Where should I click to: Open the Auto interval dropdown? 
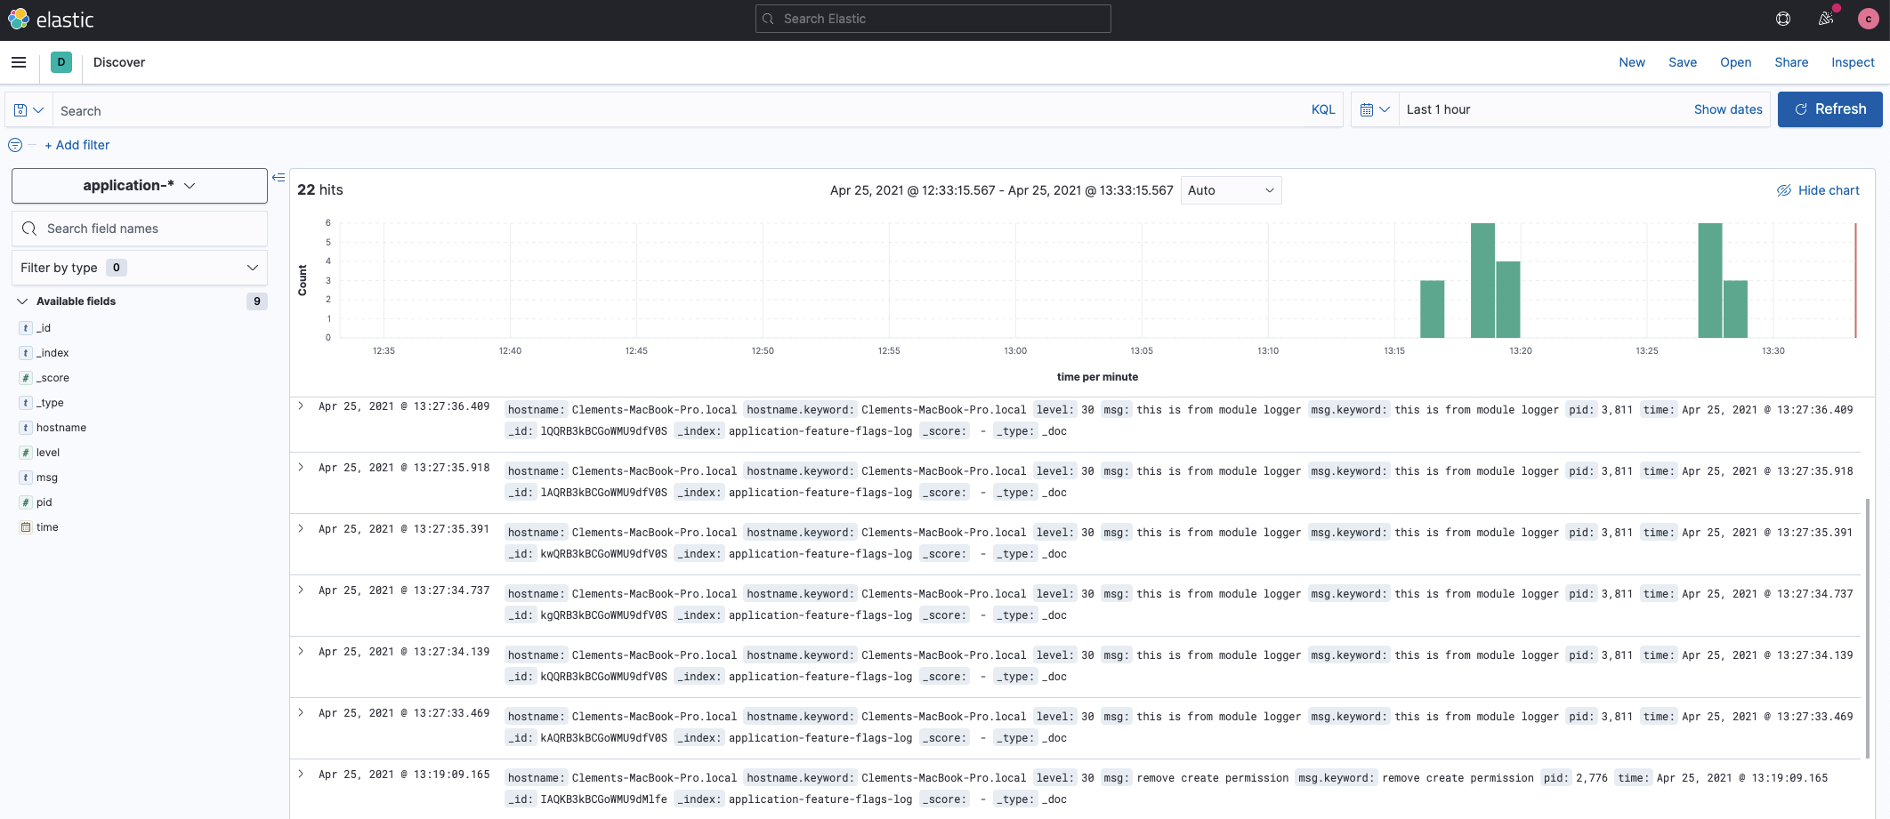point(1232,190)
